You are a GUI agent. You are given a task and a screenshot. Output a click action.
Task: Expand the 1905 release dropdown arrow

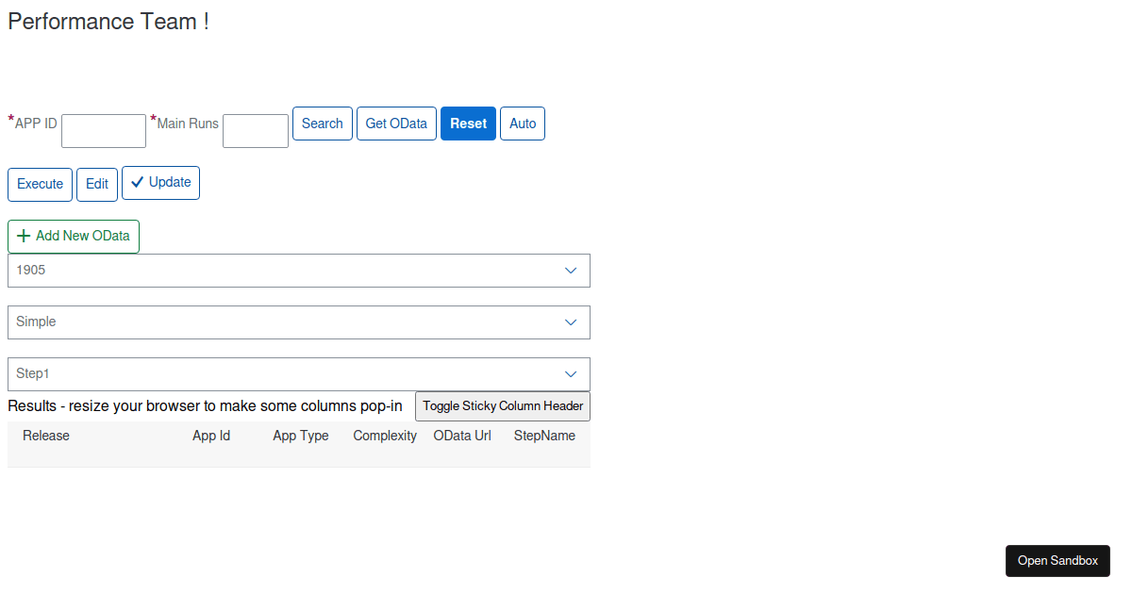point(570,271)
